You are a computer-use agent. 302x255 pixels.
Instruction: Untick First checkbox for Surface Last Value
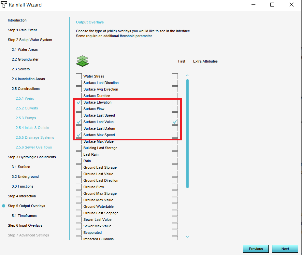175,122
